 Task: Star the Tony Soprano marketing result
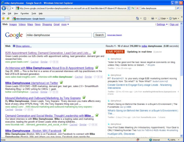[84, 97]
